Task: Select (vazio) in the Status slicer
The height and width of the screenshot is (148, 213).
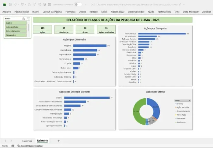Action: 16,23
